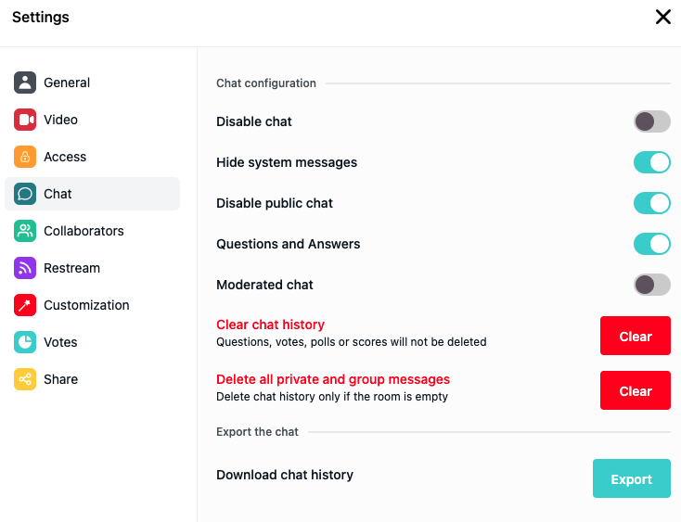Open the Customization magic wand icon

coord(25,305)
